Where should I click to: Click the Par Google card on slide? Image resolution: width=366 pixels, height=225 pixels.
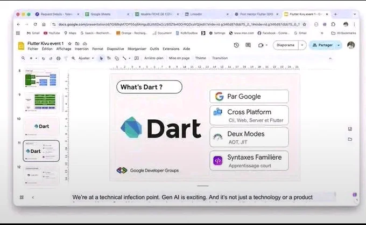(x=249, y=97)
